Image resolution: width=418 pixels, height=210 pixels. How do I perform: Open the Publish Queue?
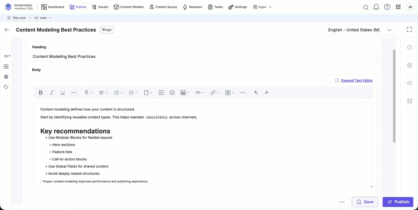(163, 7)
